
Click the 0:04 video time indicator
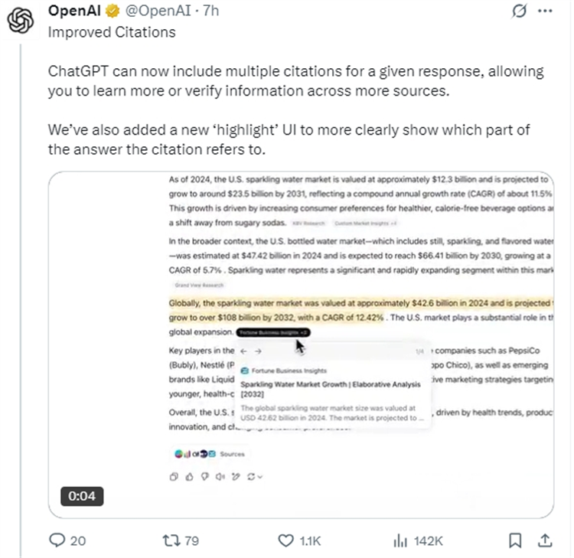(x=82, y=496)
